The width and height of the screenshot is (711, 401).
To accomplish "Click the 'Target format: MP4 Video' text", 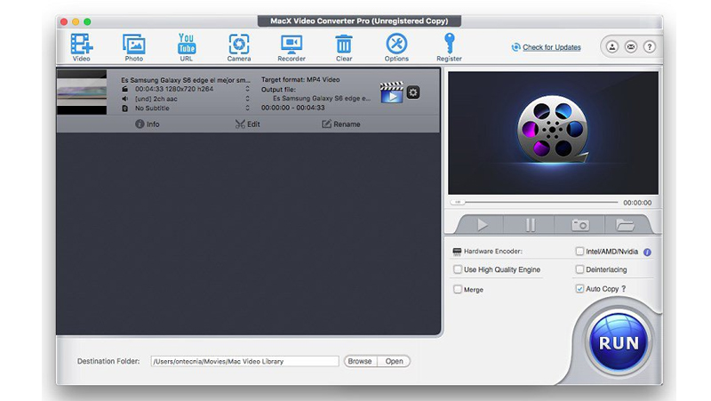I will pyautogui.click(x=300, y=79).
